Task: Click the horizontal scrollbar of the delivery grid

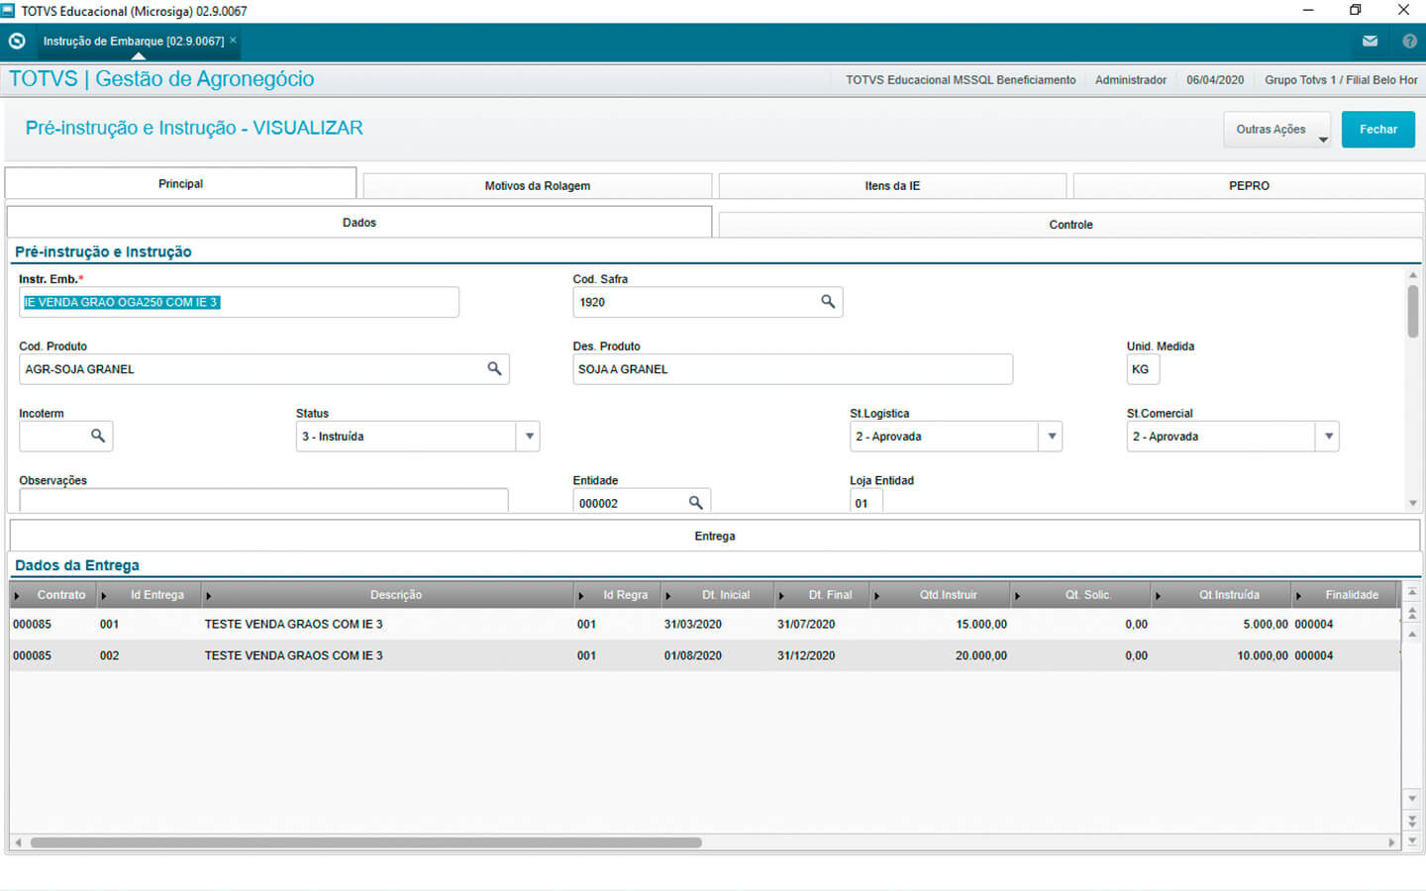Action: 365,843
